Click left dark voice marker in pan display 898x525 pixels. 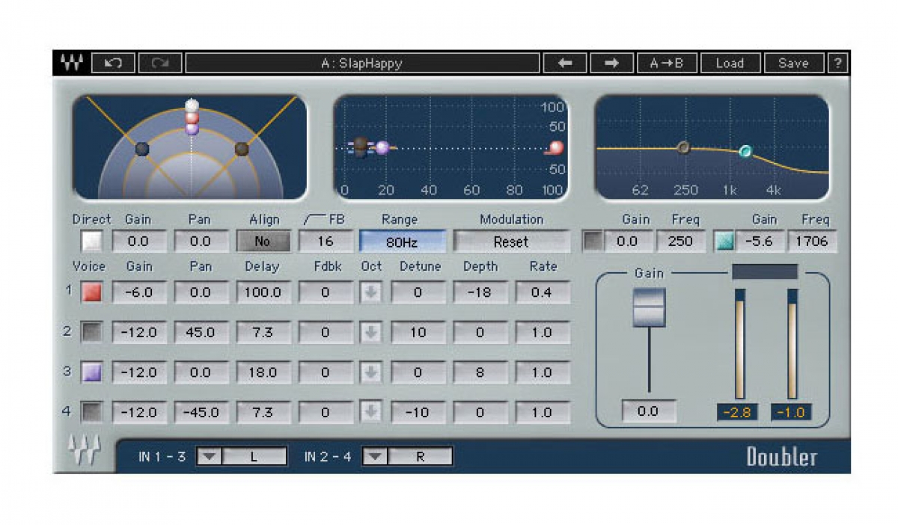pos(142,149)
